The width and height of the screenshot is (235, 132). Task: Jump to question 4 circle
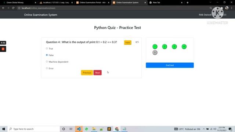184,47
